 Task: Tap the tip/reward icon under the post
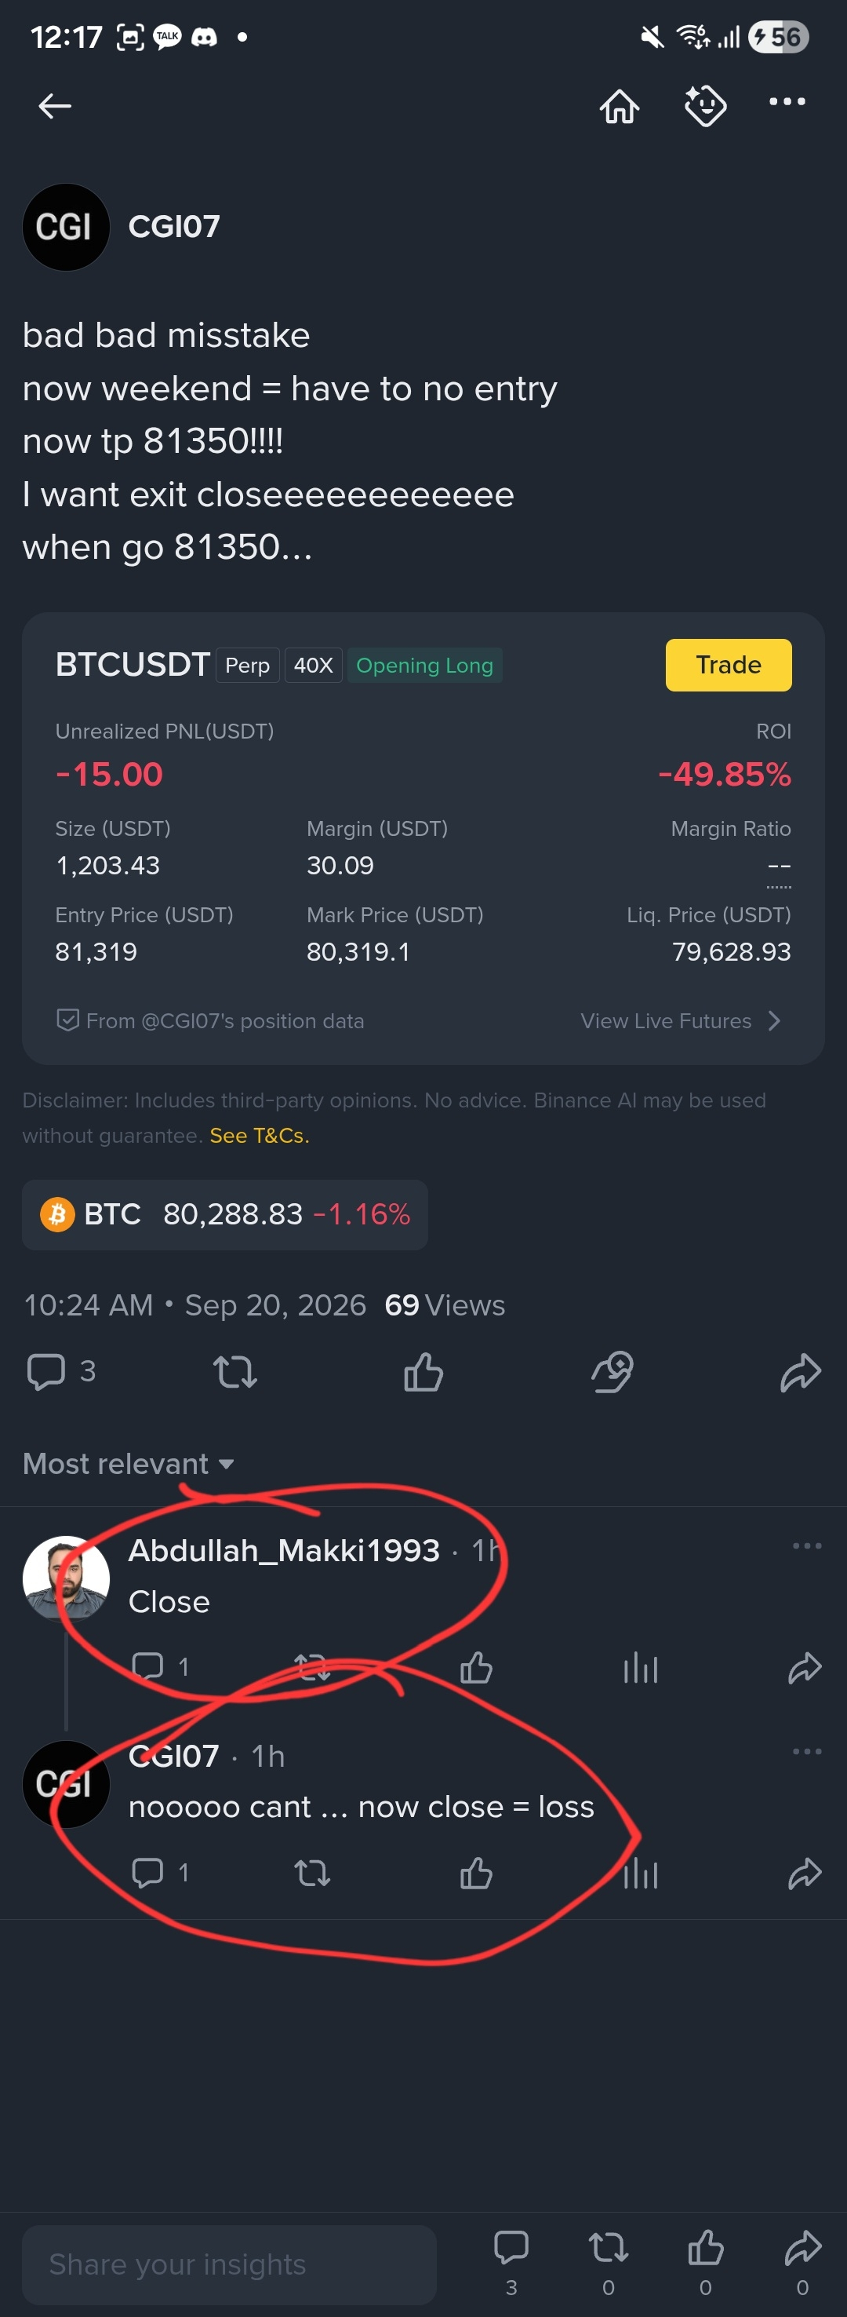point(613,1372)
